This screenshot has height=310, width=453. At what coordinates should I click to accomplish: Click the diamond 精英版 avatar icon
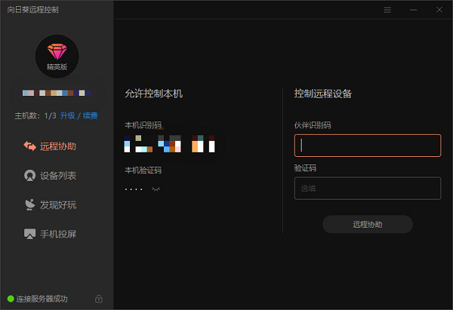[57, 56]
